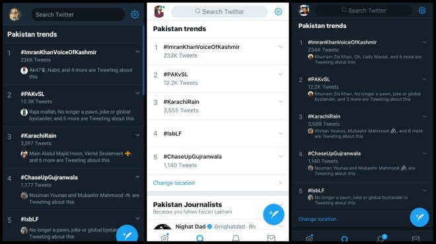Open #KarachiRain trend in right panel
Viewport: 436px width, 244px height.
pyautogui.click(x=324, y=116)
